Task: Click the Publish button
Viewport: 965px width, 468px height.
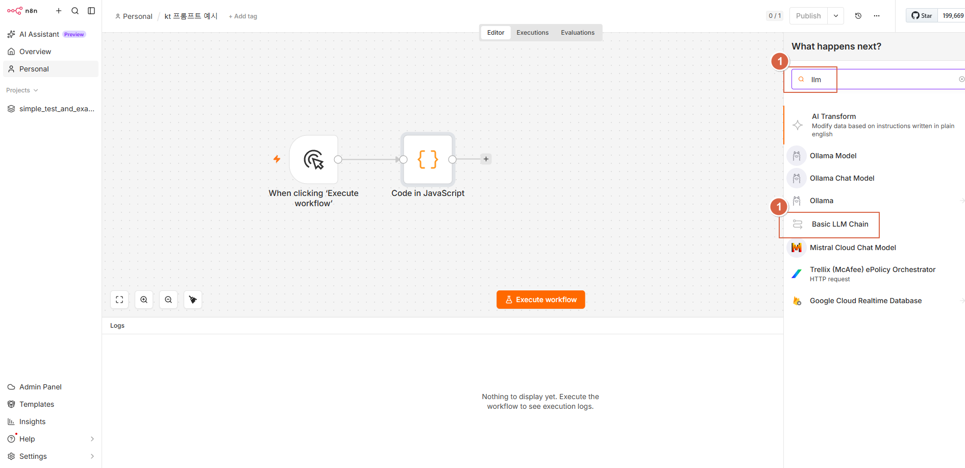Action: point(808,16)
